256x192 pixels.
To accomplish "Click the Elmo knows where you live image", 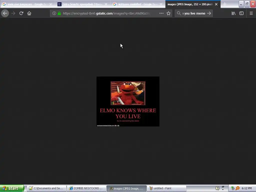I will click(128, 101).
